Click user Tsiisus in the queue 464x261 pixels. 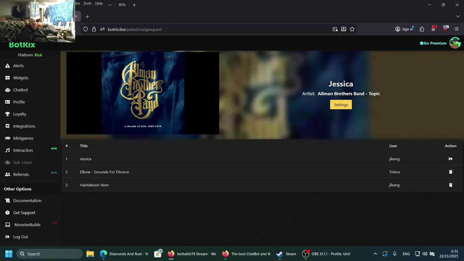point(394,172)
